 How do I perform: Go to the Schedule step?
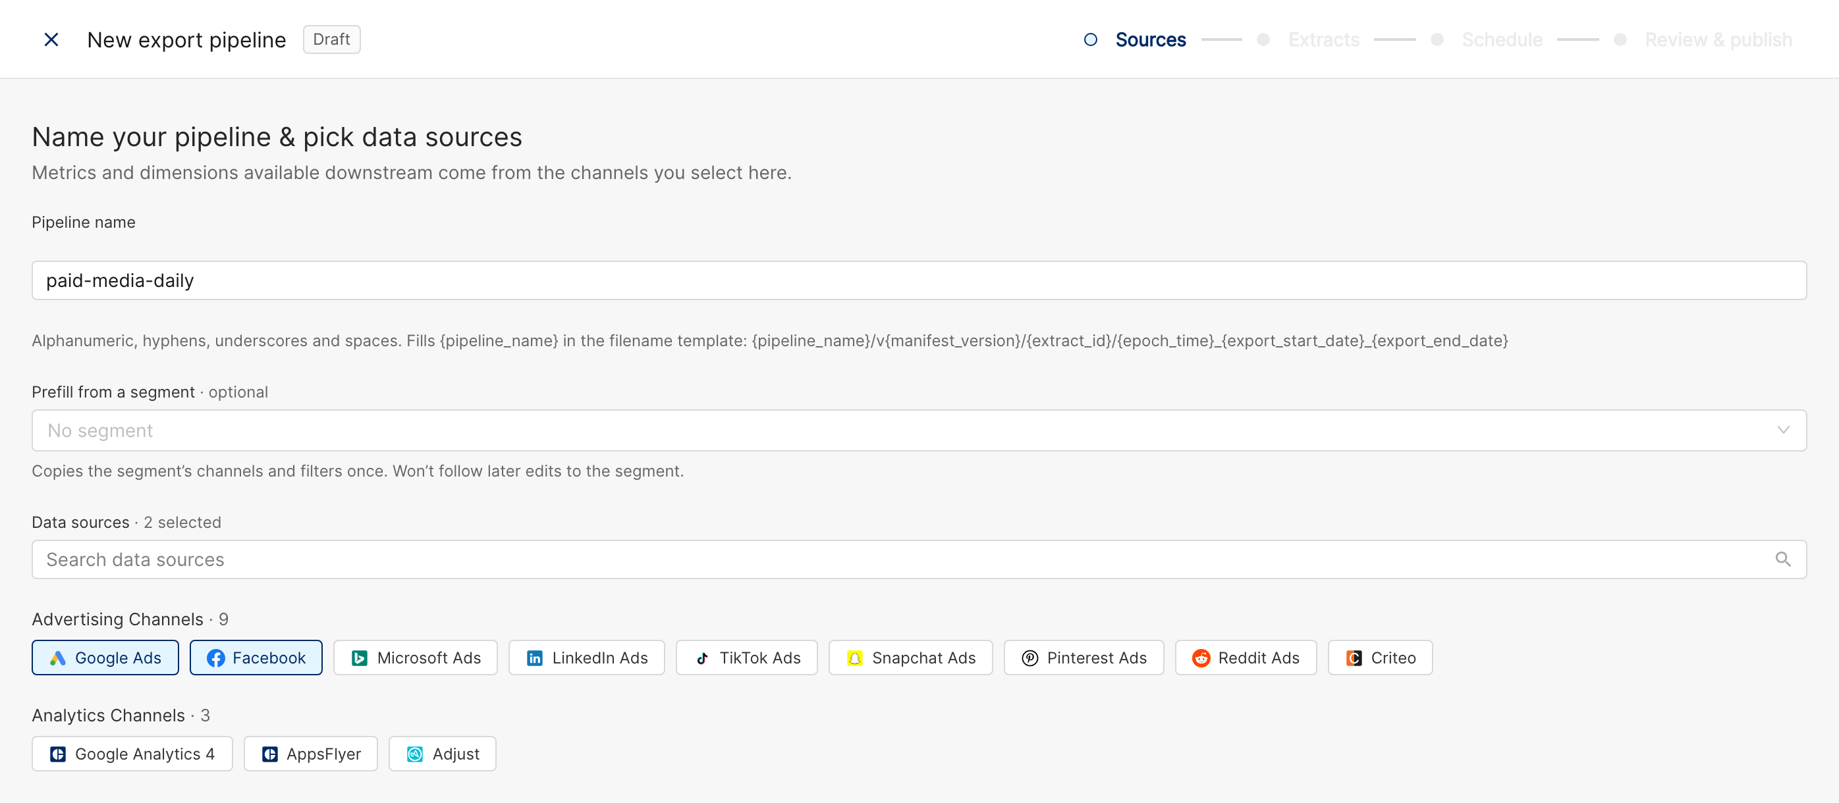click(x=1502, y=40)
